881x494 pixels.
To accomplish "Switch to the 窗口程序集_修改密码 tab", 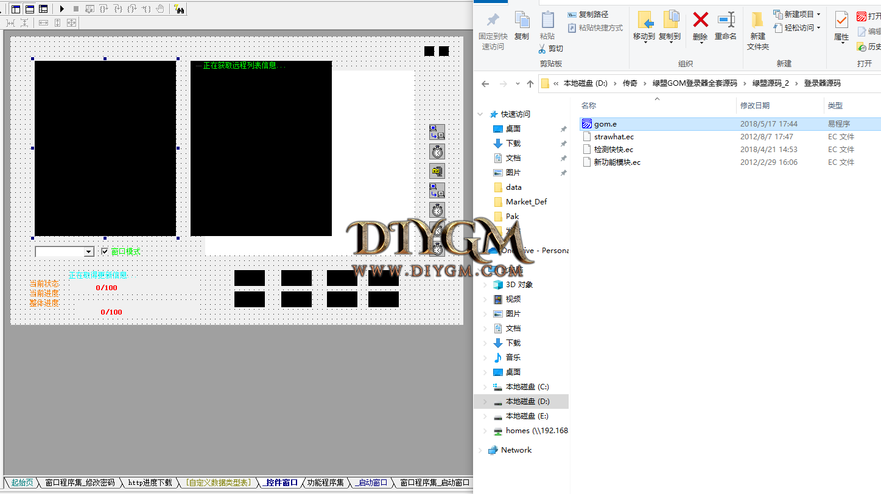I will (80, 482).
